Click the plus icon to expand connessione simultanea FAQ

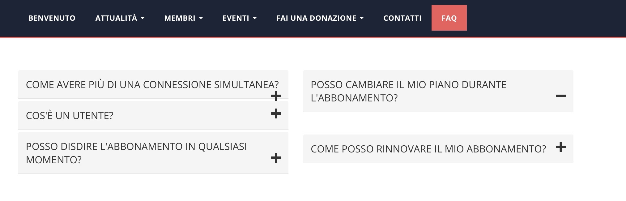[276, 96]
